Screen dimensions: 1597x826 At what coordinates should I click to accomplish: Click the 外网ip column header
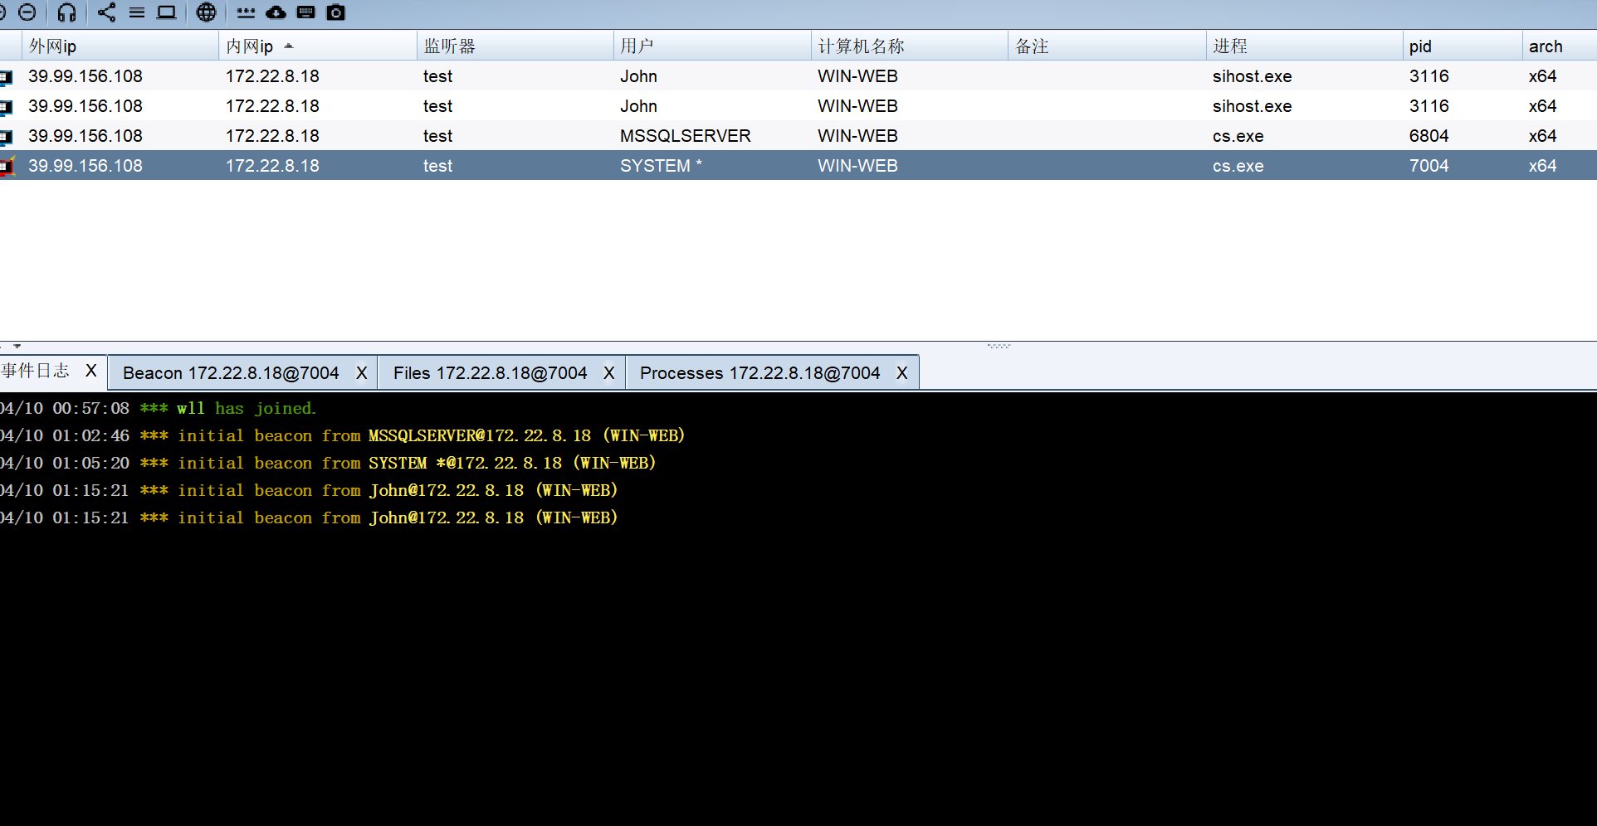53,46
